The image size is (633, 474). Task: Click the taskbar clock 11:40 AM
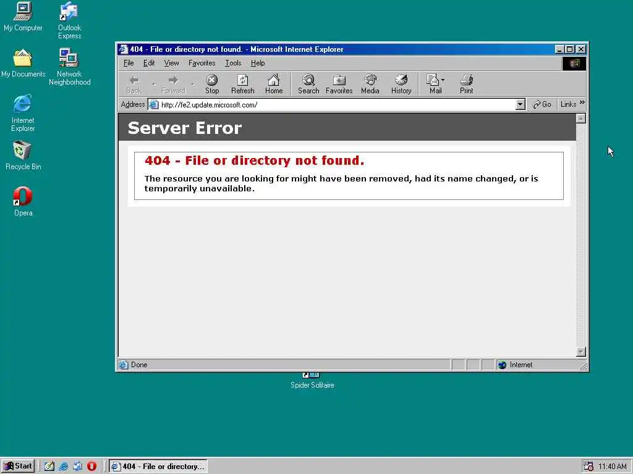pyautogui.click(x=612, y=467)
